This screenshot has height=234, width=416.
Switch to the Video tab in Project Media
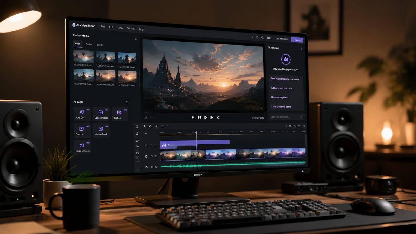click(77, 44)
